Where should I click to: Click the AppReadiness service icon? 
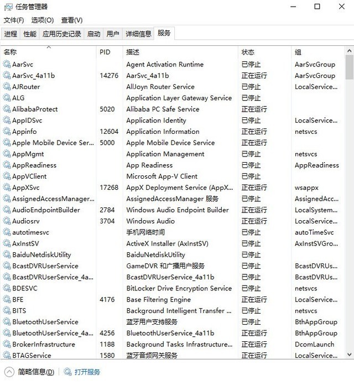click(7, 165)
